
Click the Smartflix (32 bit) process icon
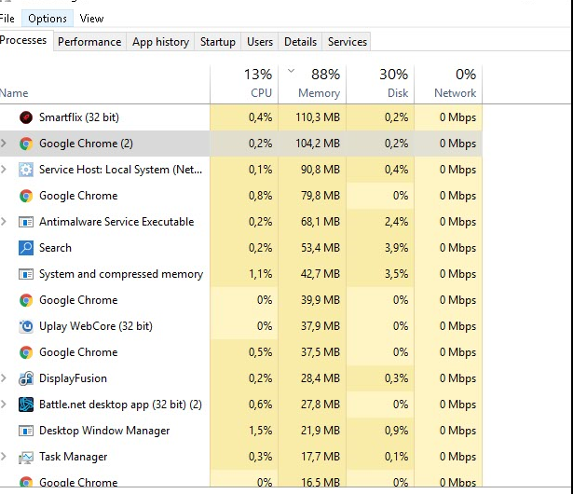tap(26, 117)
